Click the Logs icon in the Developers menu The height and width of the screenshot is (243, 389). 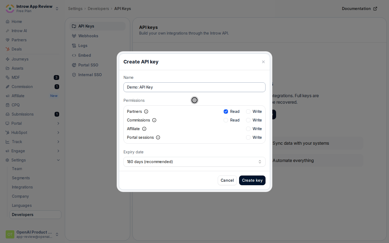pyautogui.click(x=74, y=46)
